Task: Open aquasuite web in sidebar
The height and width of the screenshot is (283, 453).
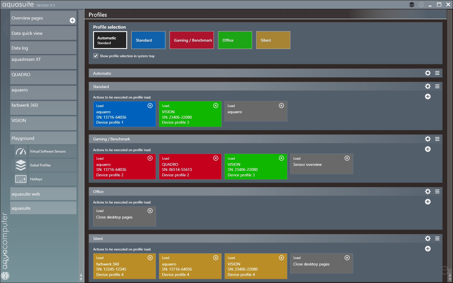Action: [x=43, y=194]
